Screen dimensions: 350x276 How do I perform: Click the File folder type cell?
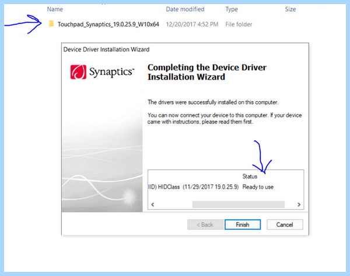(239, 24)
